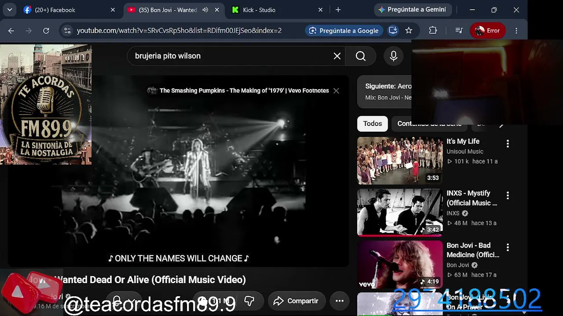Click the Bon Jovi video player
Image resolution: width=563 pixels, height=316 pixels.
(x=179, y=171)
